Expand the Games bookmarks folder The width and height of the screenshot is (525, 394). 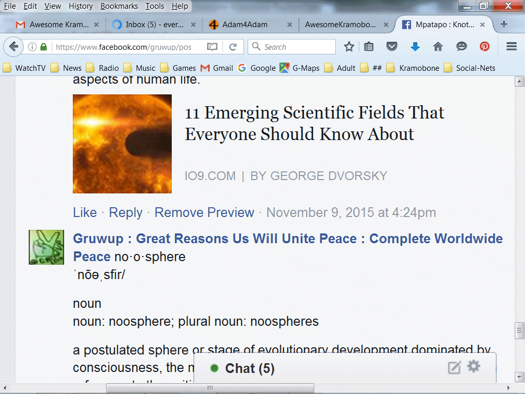pos(178,68)
